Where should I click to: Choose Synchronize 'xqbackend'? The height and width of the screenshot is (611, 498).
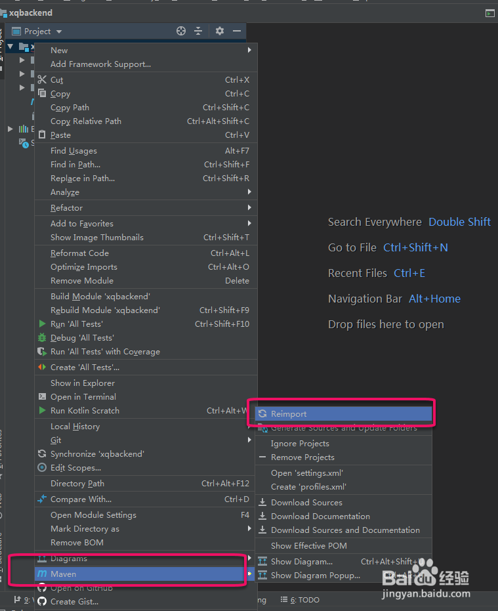[x=97, y=453]
